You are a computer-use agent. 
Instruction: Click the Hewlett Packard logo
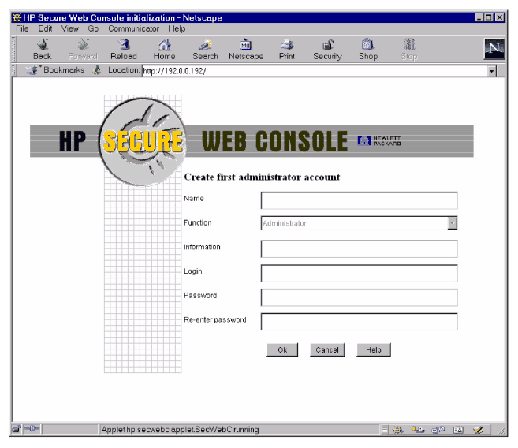379,140
